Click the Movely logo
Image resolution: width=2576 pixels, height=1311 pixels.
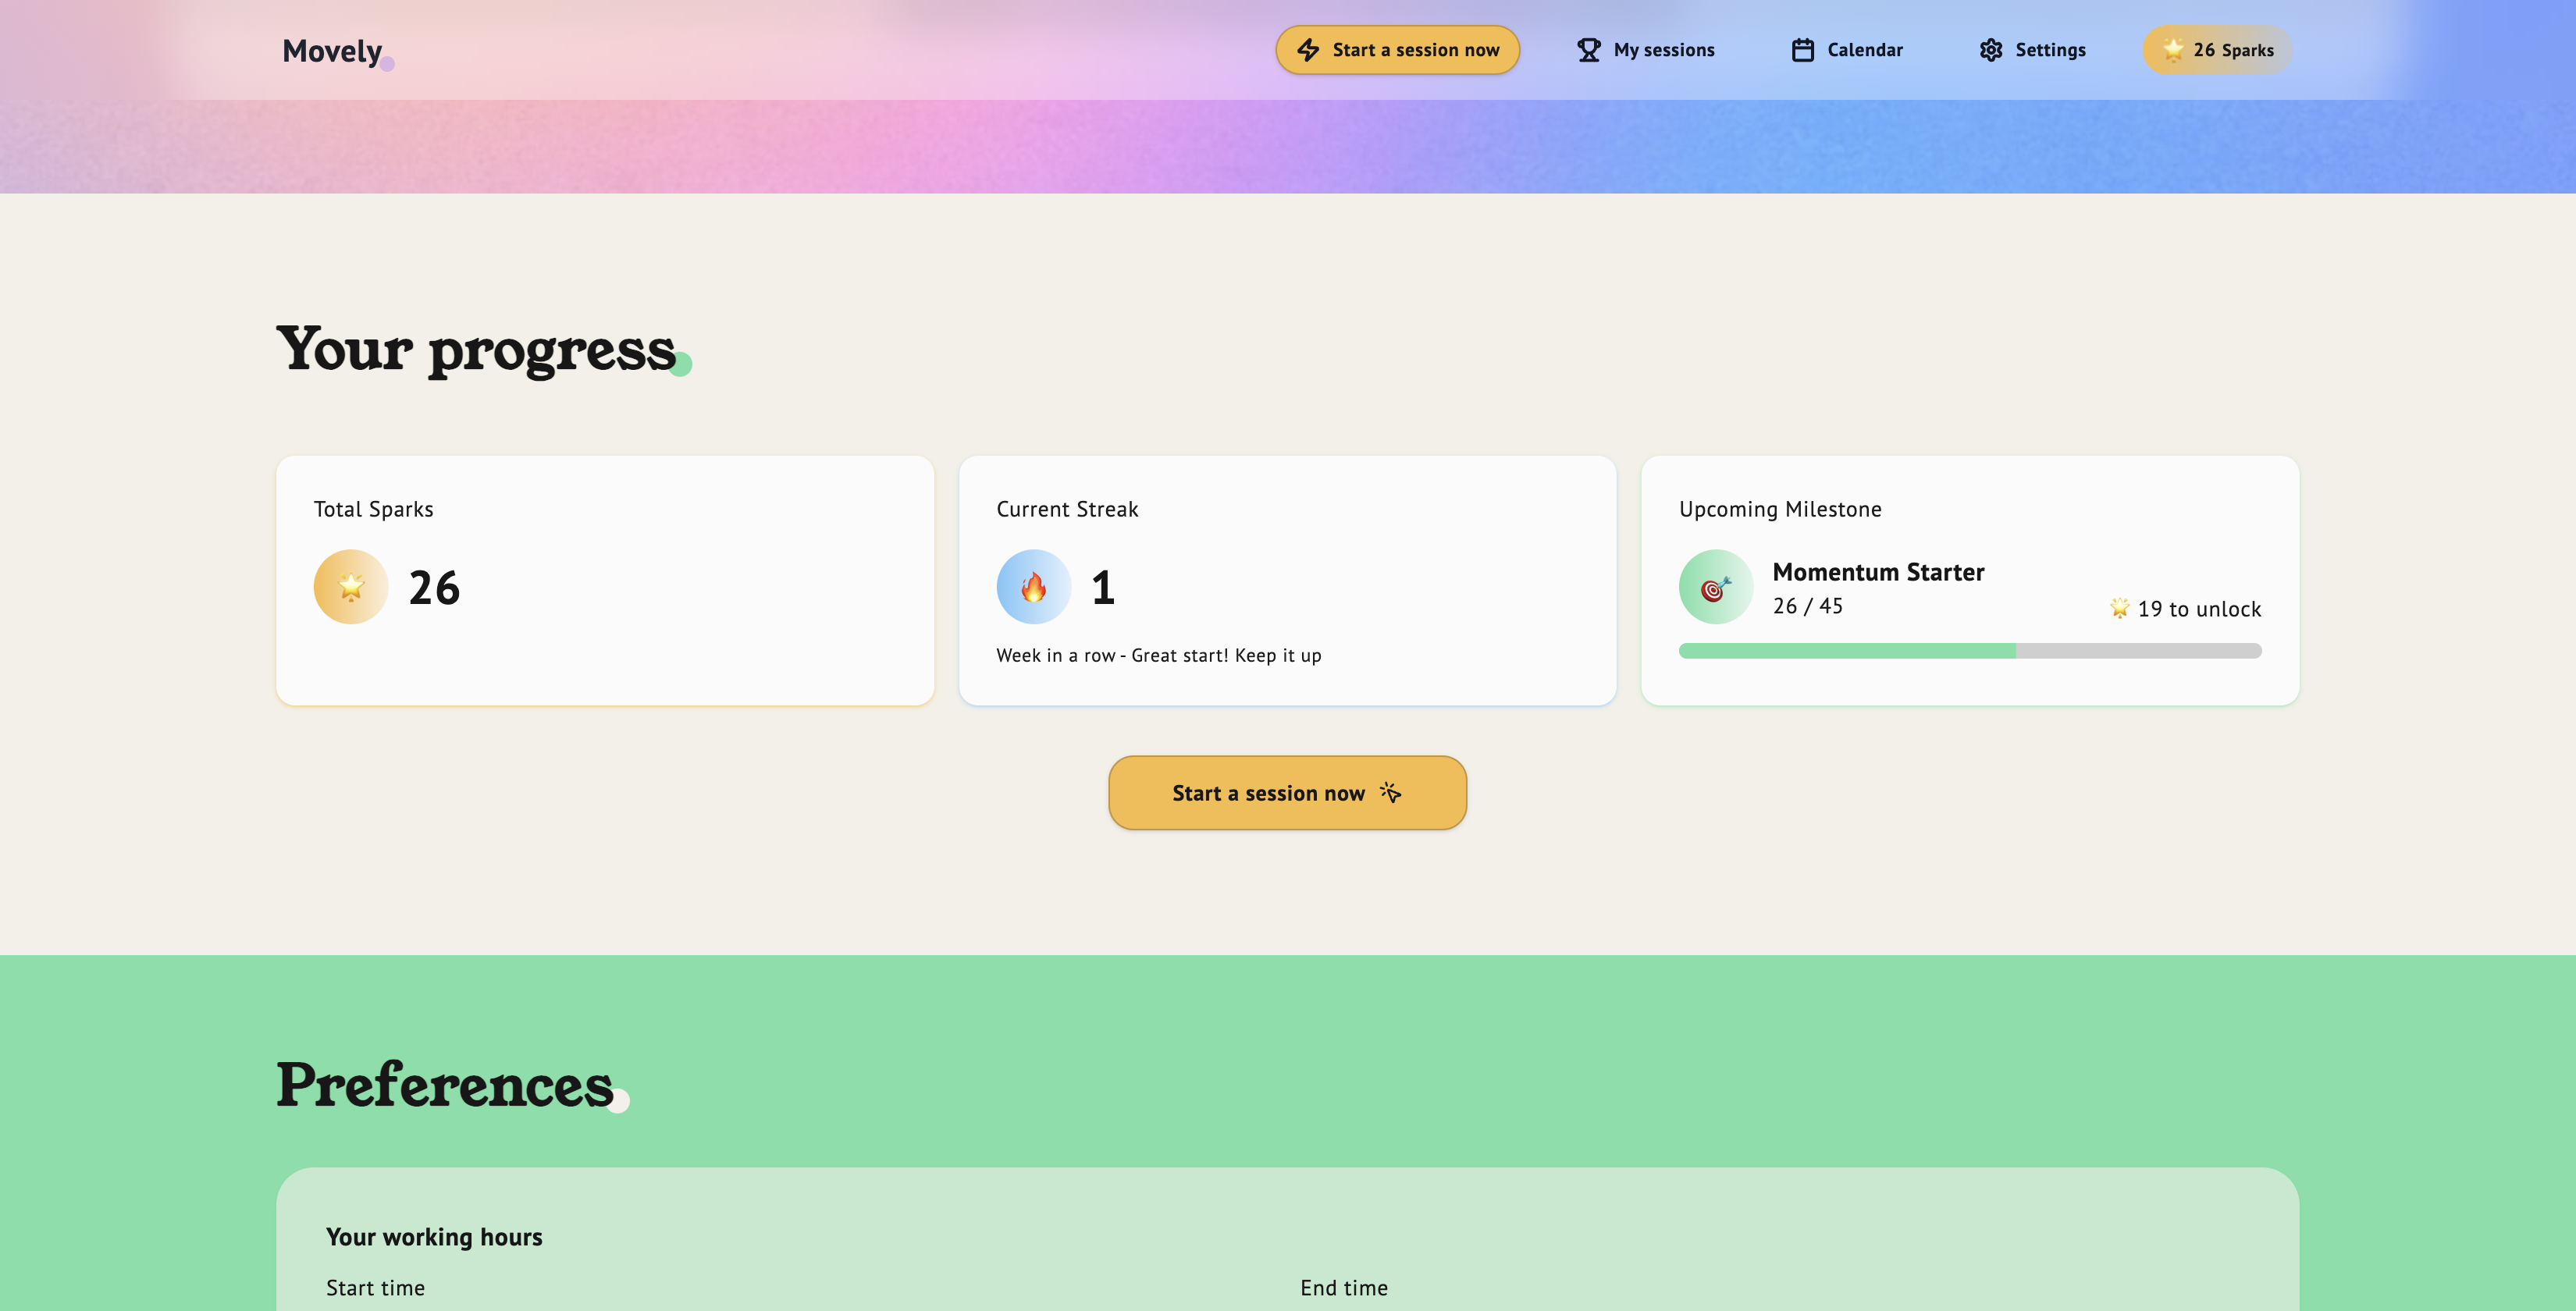pyautogui.click(x=333, y=51)
